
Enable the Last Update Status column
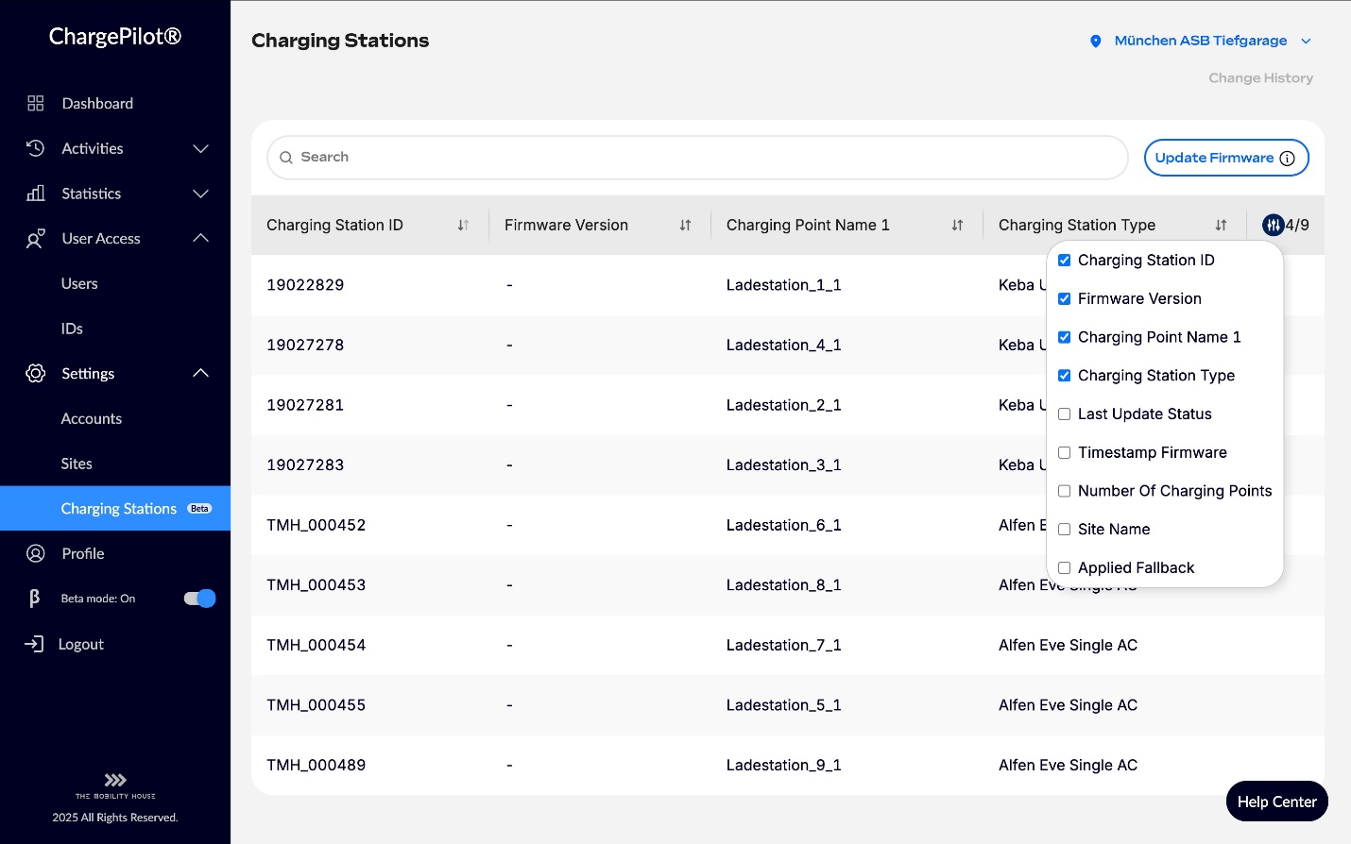coord(1065,414)
